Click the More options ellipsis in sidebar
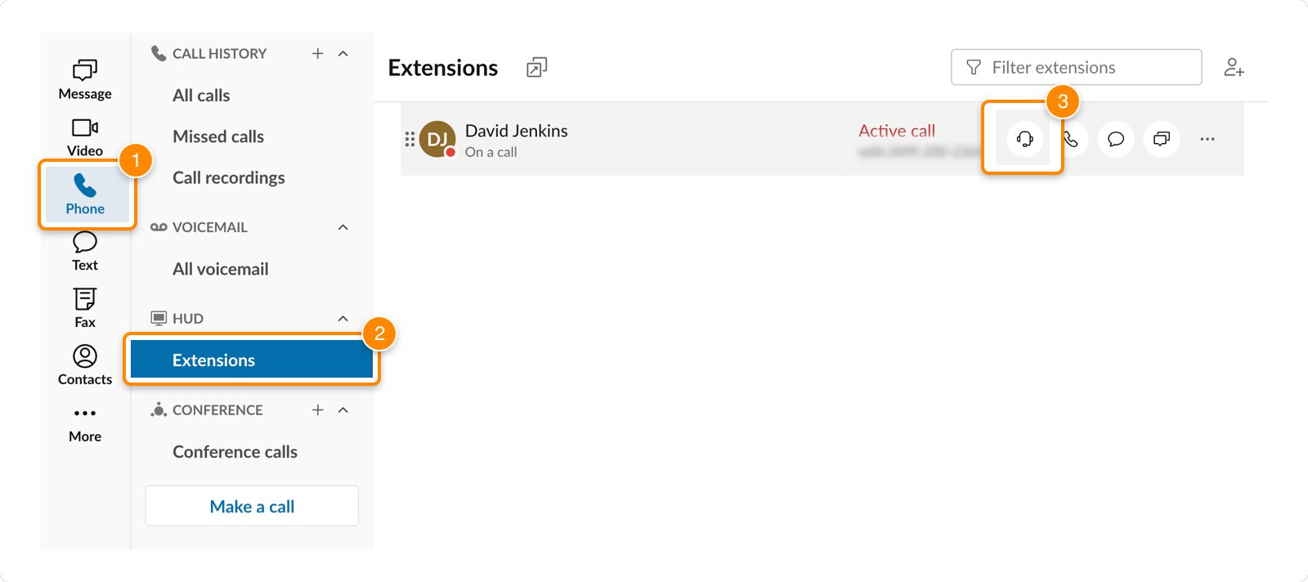The height and width of the screenshot is (582, 1308). (85, 422)
